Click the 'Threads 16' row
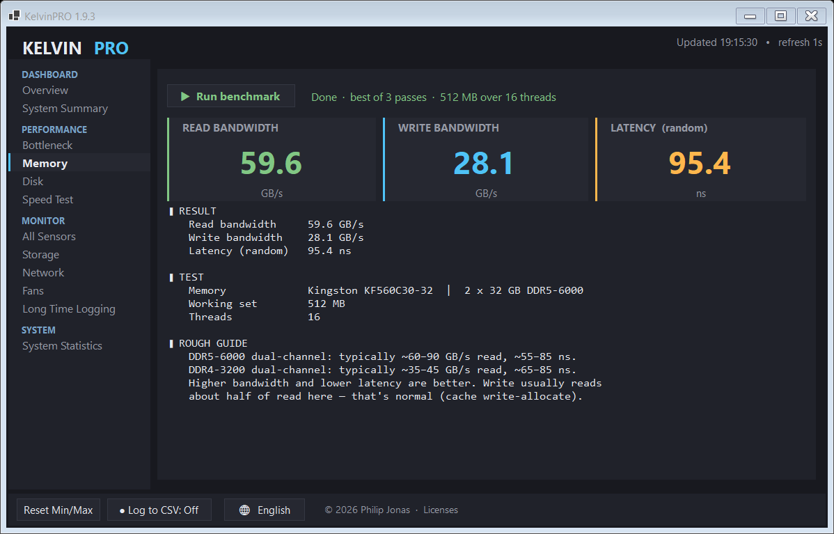This screenshot has height=534, width=834. tap(254, 317)
